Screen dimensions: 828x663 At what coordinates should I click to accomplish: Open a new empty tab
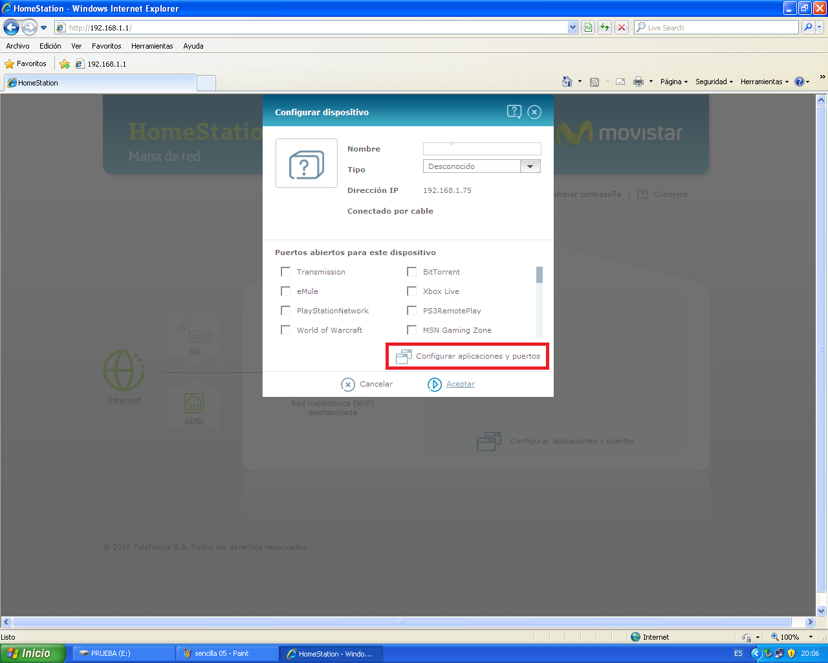(206, 83)
